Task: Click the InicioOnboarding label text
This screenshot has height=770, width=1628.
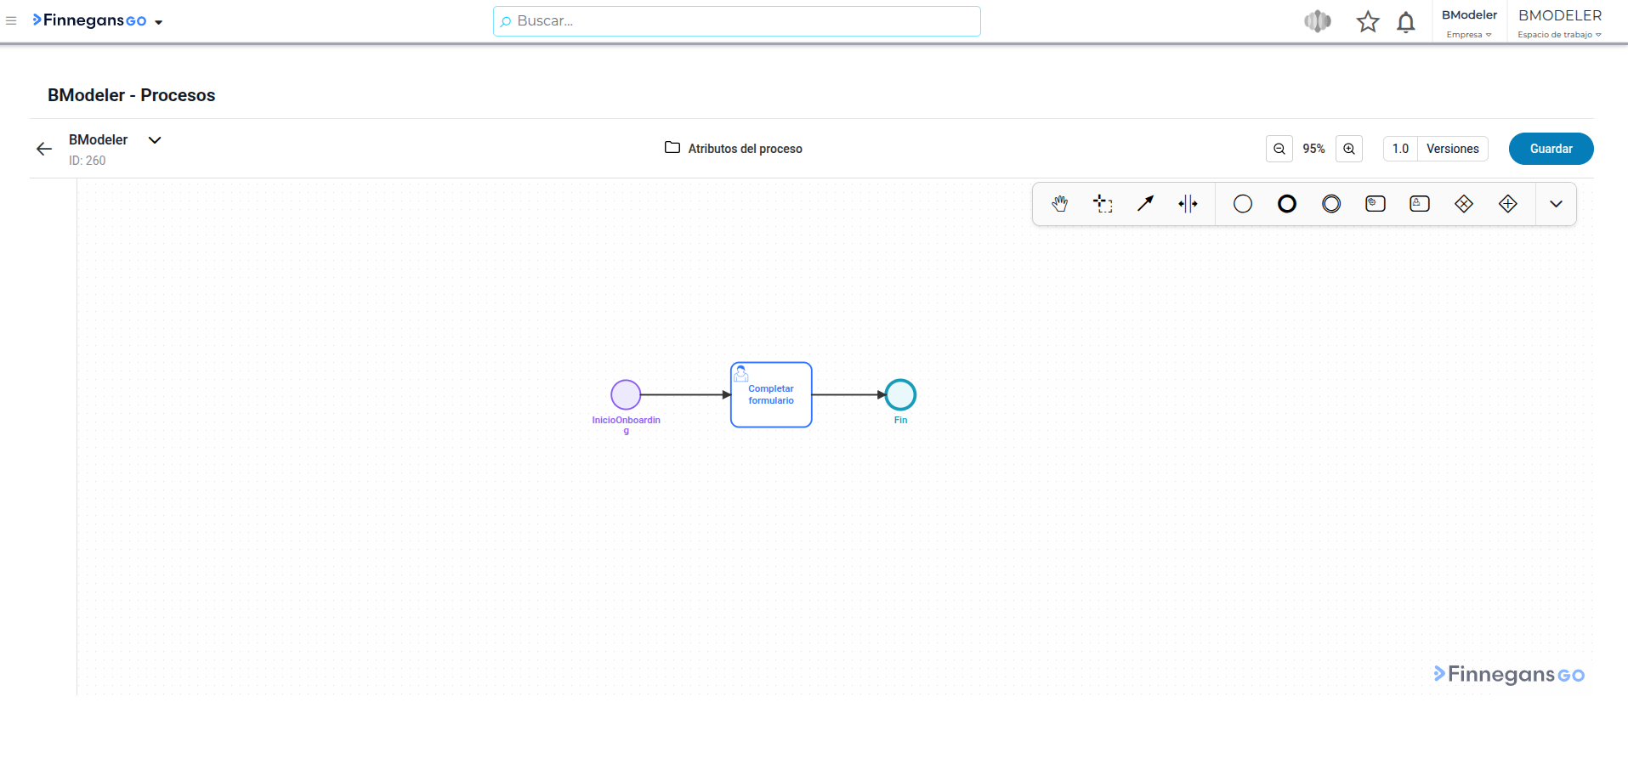Action: coord(627,425)
